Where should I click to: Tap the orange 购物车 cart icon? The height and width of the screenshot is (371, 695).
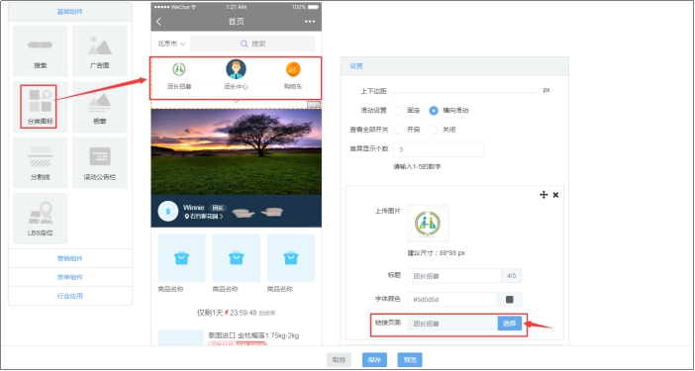293,69
